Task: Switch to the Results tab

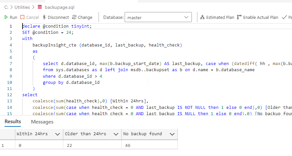Action: click(13, 122)
